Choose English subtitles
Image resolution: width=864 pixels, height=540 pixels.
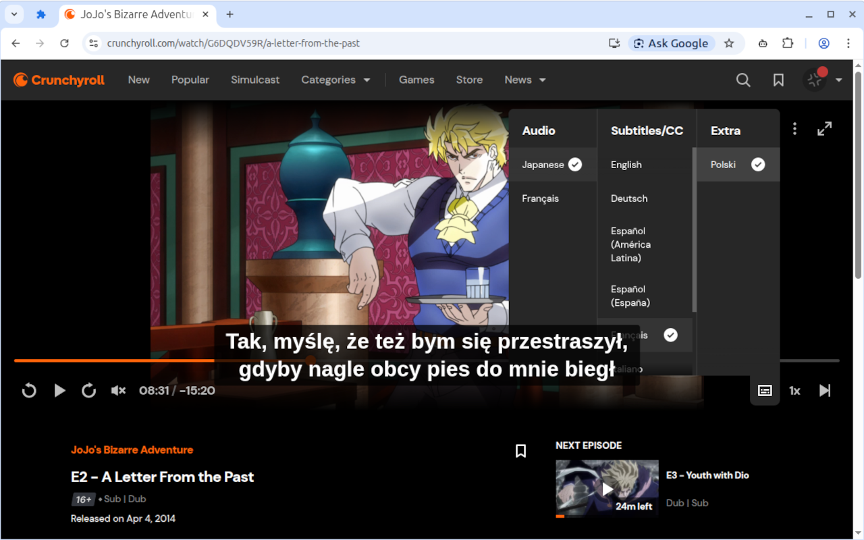point(645,165)
